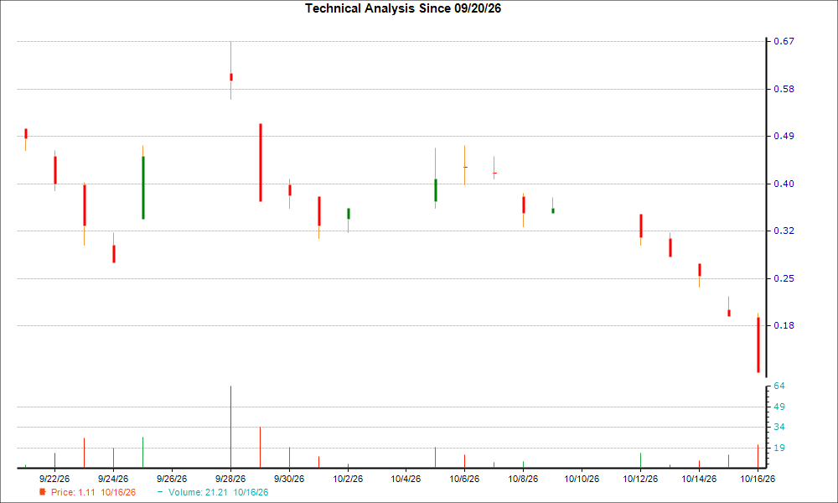The image size is (838, 503).
Task: Click the 0.49 price axis label
Action: pyautogui.click(x=784, y=136)
